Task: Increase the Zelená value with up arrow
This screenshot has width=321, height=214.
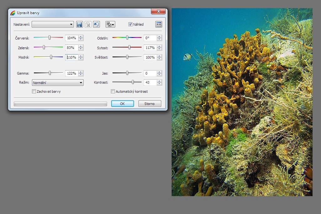Action: 81,46
